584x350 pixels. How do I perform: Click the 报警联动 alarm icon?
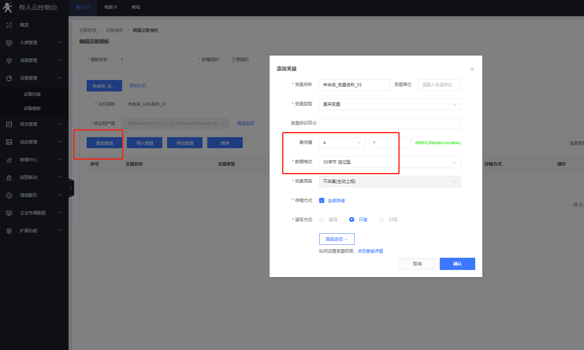pyautogui.click(x=9, y=177)
